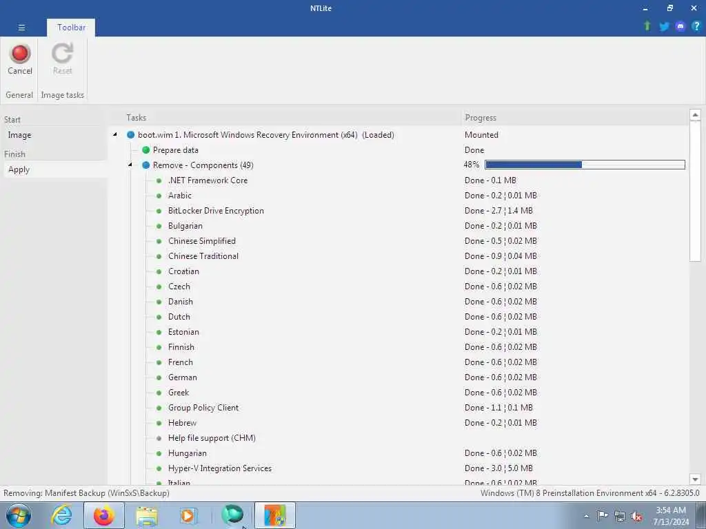Launch Internet Explorer from the taskbar
The width and height of the screenshot is (706, 529).
61,515
